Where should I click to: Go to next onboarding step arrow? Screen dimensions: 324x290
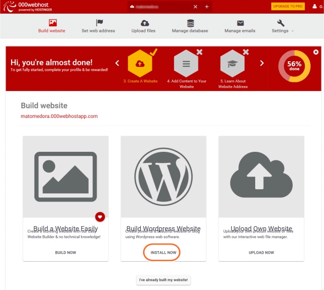(x=262, y=63)
